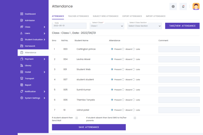
Task: Open the Library books icon
Action: (22, 65)
